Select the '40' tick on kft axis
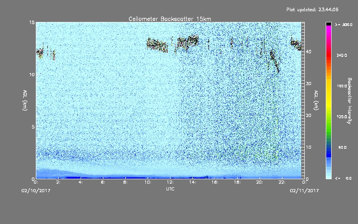Image resolution: width=358 pixels, height=224 pixels. point(308,52)
